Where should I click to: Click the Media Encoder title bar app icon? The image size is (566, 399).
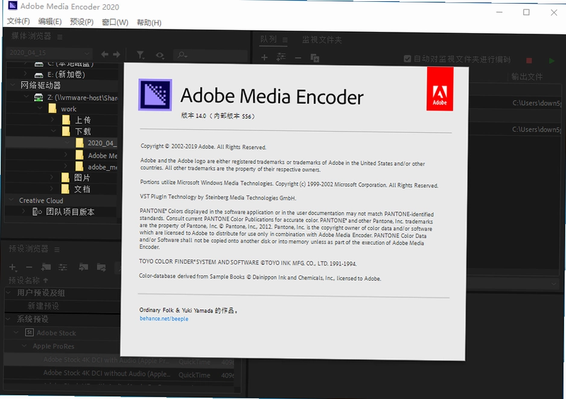click(13, 5)
